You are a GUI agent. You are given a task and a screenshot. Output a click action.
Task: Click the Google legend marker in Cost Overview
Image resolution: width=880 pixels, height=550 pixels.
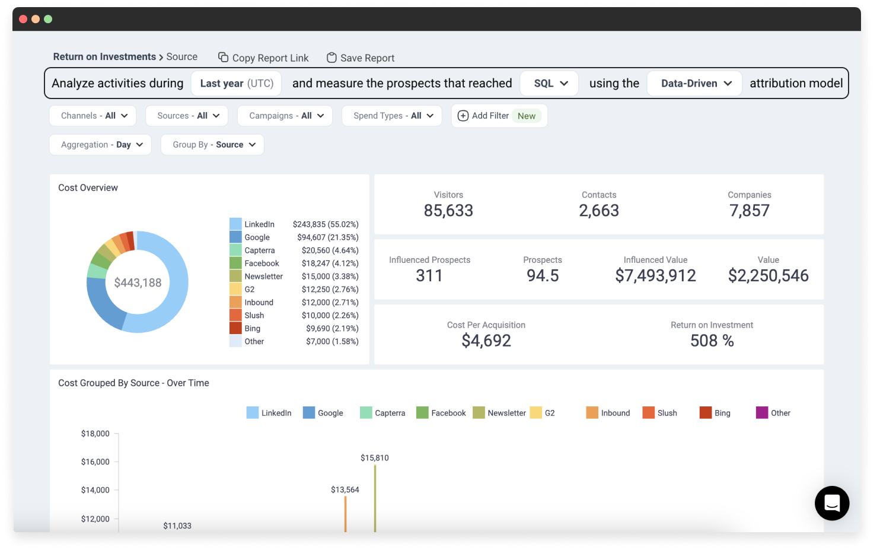click(235, 237)
